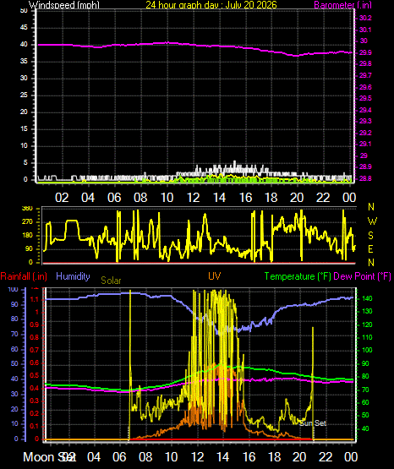Click hour label 12 under windspeed graph

[193, 198]
